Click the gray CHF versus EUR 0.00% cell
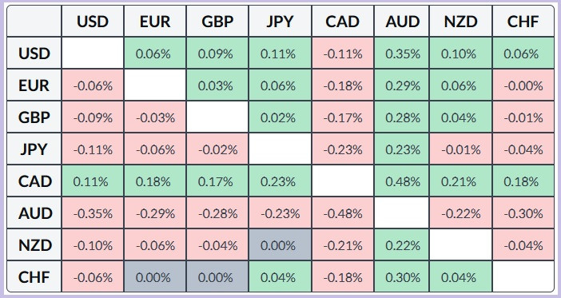 click(x=155, y=276)
